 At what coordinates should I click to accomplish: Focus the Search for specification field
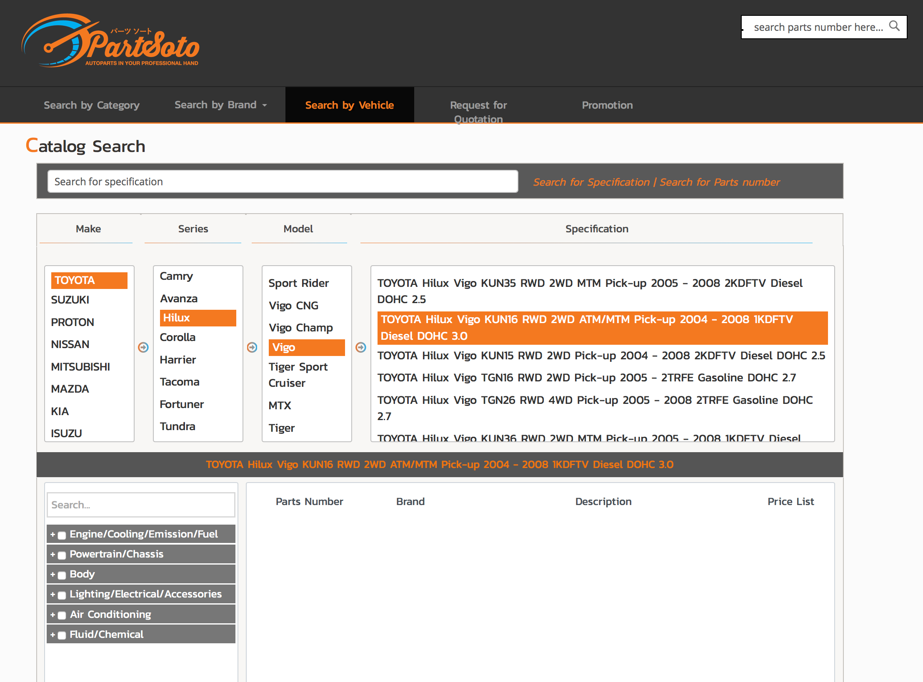pyautogui.click(x=283, y=182)
